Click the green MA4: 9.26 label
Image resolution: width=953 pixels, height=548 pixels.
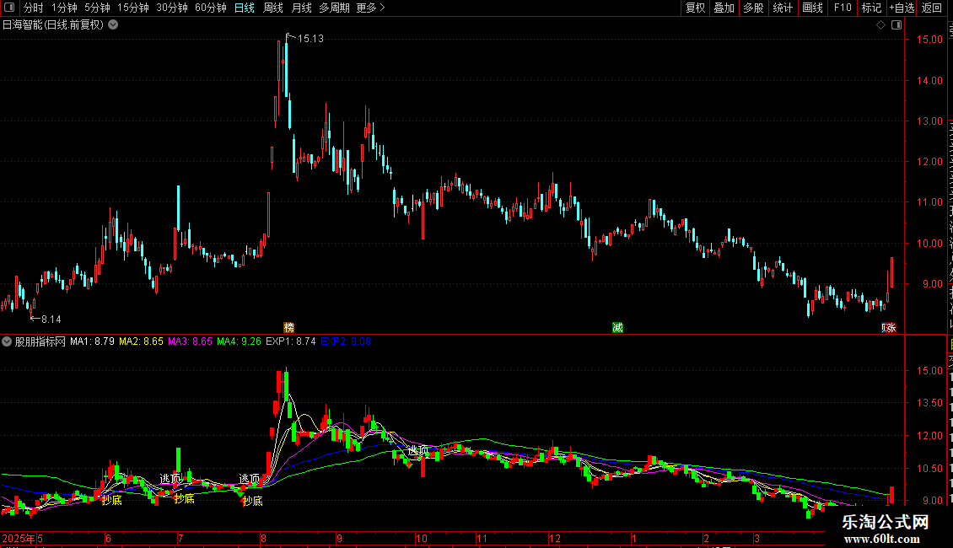pos(239,341)
